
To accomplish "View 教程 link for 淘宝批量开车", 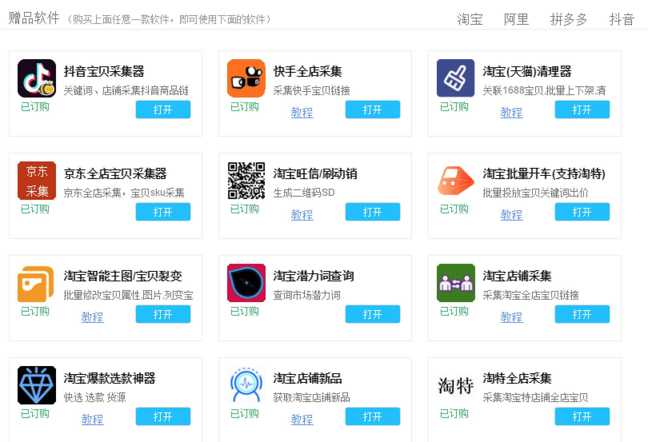I will tap(512, 215).
